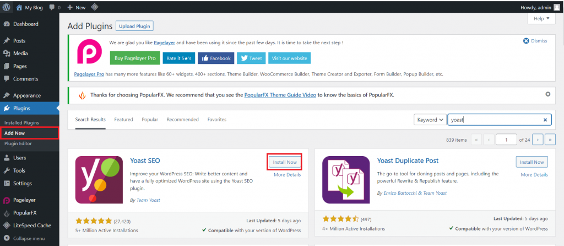Image resolution: width=564 pixels, height=246 pixels.
Task: Open the Yoast SEO title link
Action: click(x=145, y=161)
